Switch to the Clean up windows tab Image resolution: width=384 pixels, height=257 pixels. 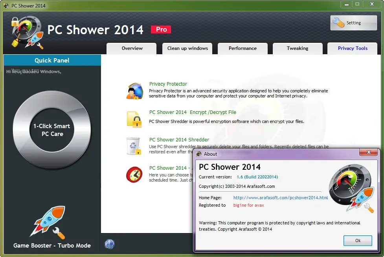[187, 48]
